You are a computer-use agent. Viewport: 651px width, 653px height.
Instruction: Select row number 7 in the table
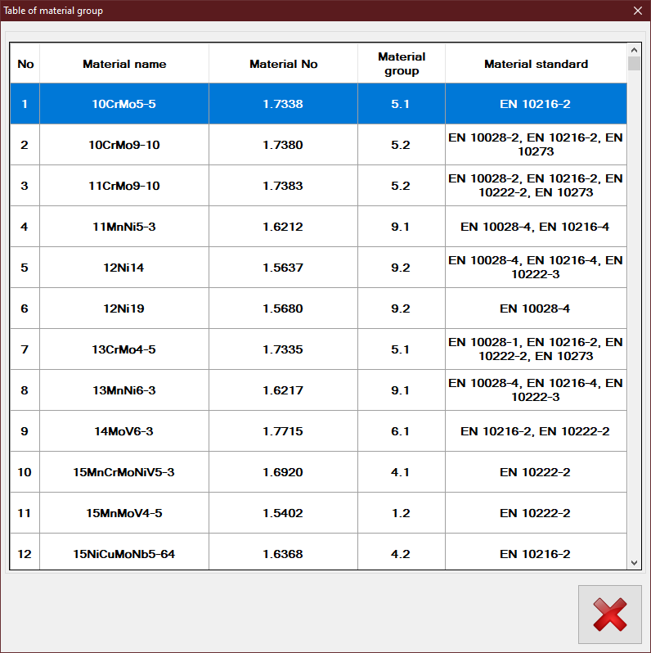click(x=25, y=349)
